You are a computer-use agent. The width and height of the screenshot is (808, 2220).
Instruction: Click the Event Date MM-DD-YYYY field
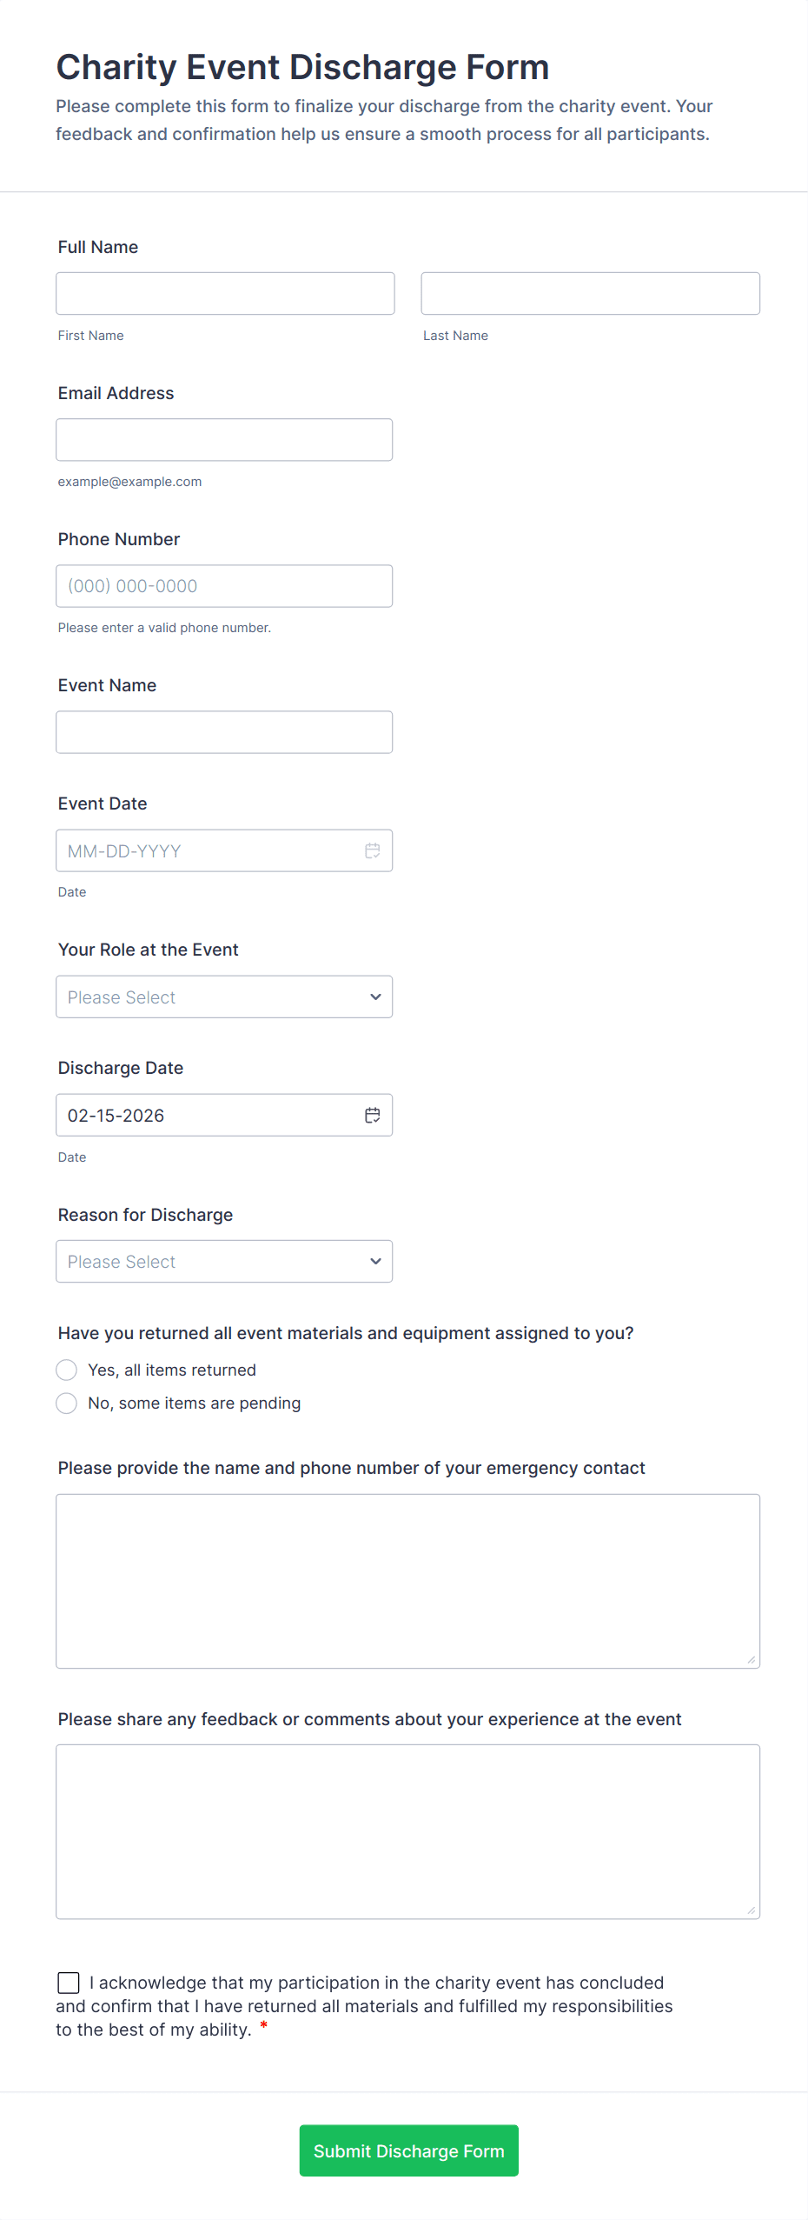[x=209, y=850]
